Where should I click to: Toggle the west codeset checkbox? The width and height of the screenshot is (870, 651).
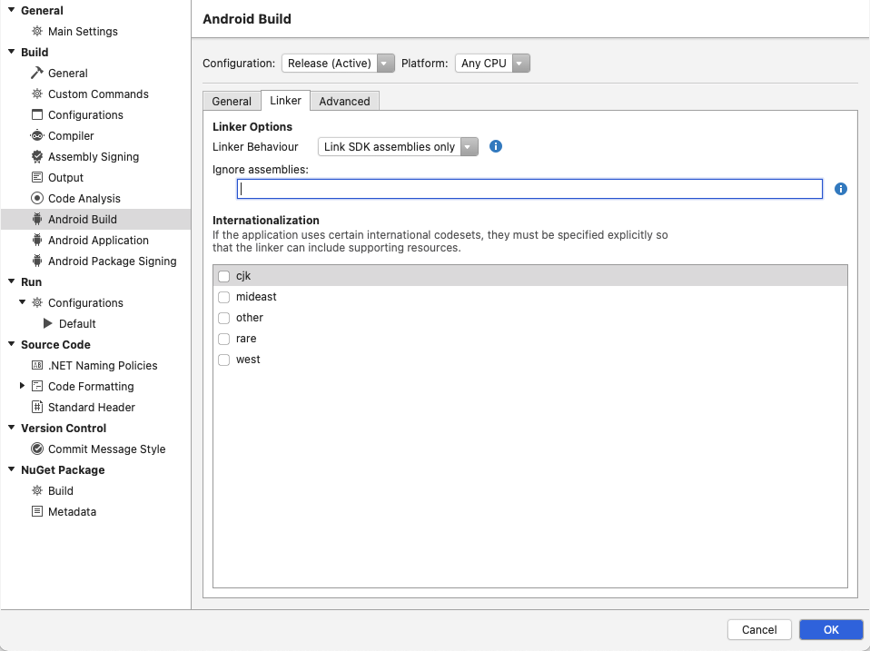[x=223, y=360]
